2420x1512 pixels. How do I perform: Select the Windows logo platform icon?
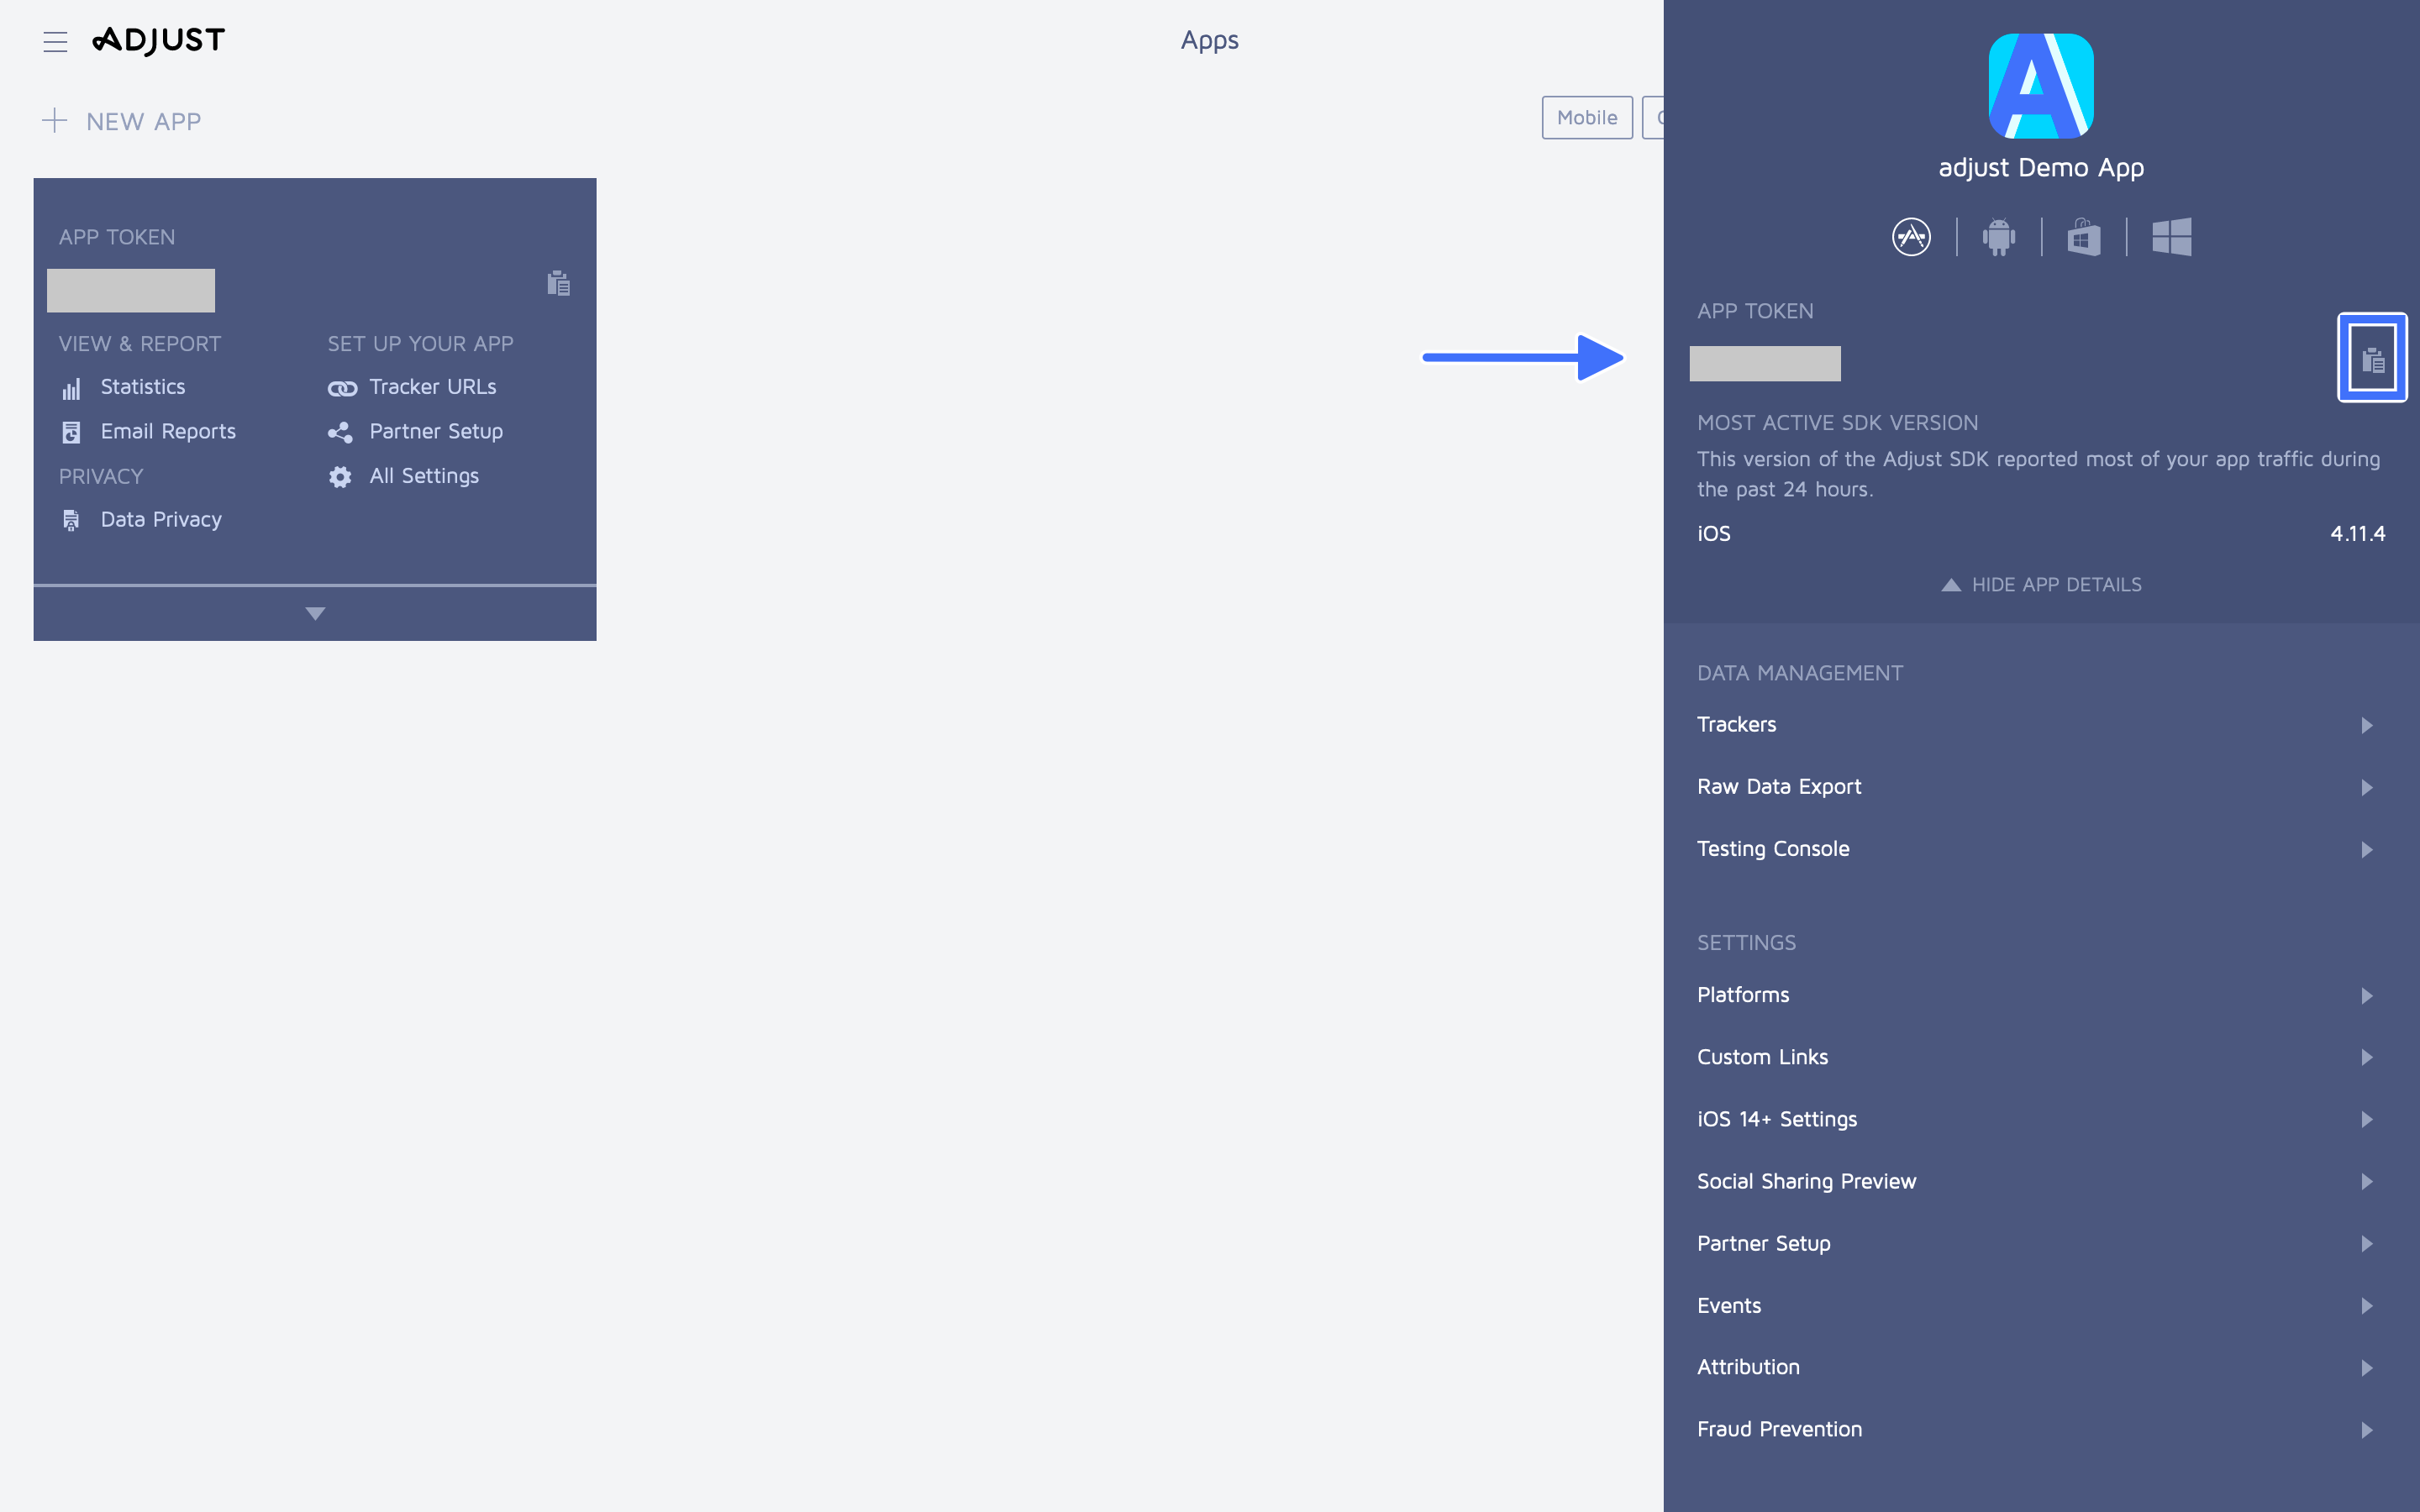tap(2171, 237)
